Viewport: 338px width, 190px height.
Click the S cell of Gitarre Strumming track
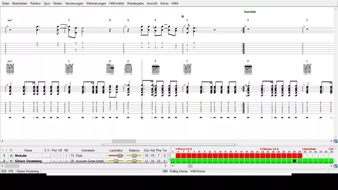(45, 161)
